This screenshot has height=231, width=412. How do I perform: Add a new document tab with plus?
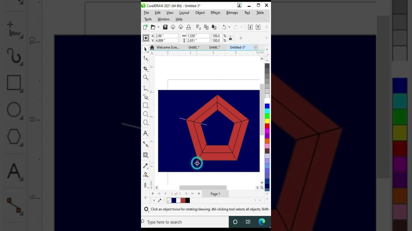pos(256,47)
